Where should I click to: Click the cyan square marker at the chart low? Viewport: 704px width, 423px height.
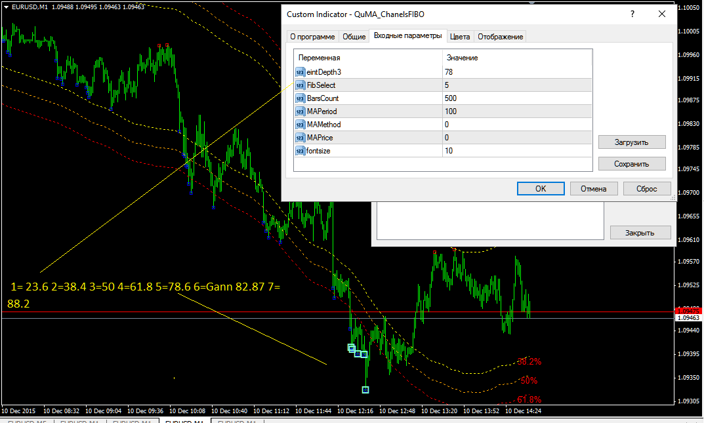pyautogui.click(x=365, y=390)
